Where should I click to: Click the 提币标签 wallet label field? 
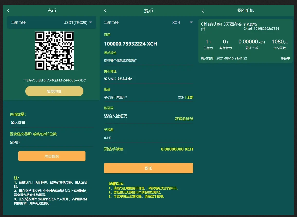[148, 61]
